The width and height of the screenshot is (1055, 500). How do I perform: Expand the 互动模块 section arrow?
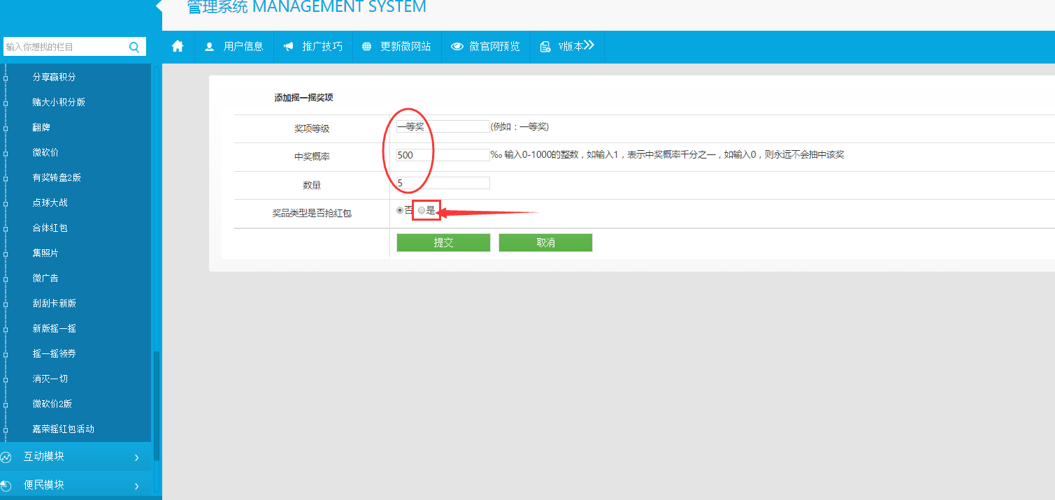[136, 457]
